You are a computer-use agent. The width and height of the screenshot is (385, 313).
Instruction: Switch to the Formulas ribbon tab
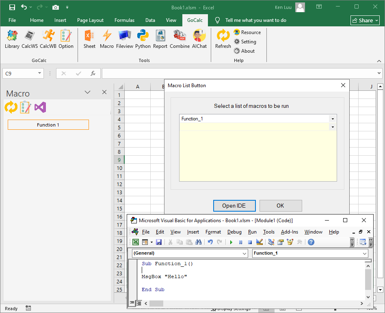(x=124, y=20)
